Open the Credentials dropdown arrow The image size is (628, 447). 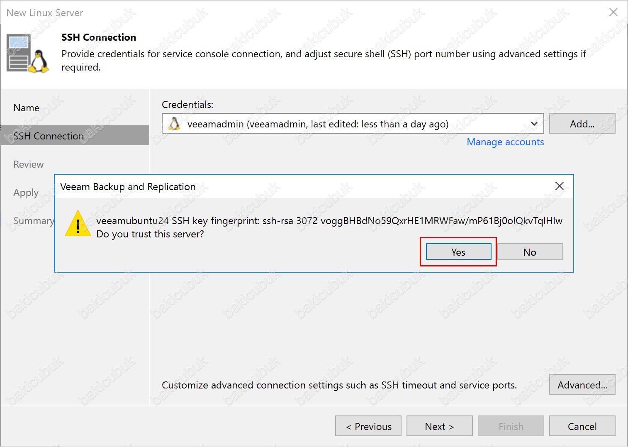[534, 124]
